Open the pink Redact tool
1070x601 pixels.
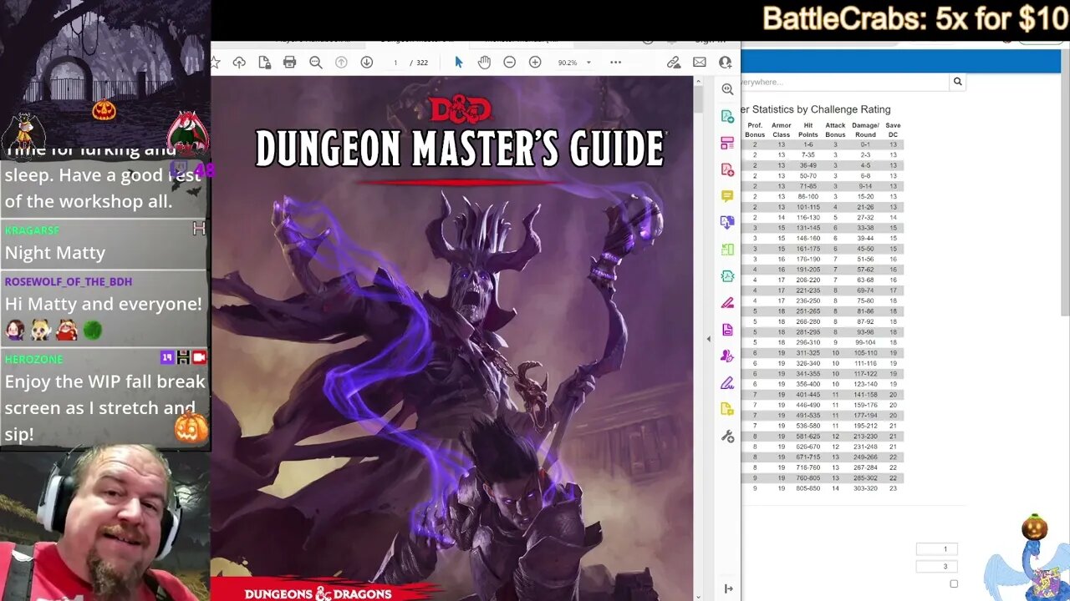pos(727,303)
